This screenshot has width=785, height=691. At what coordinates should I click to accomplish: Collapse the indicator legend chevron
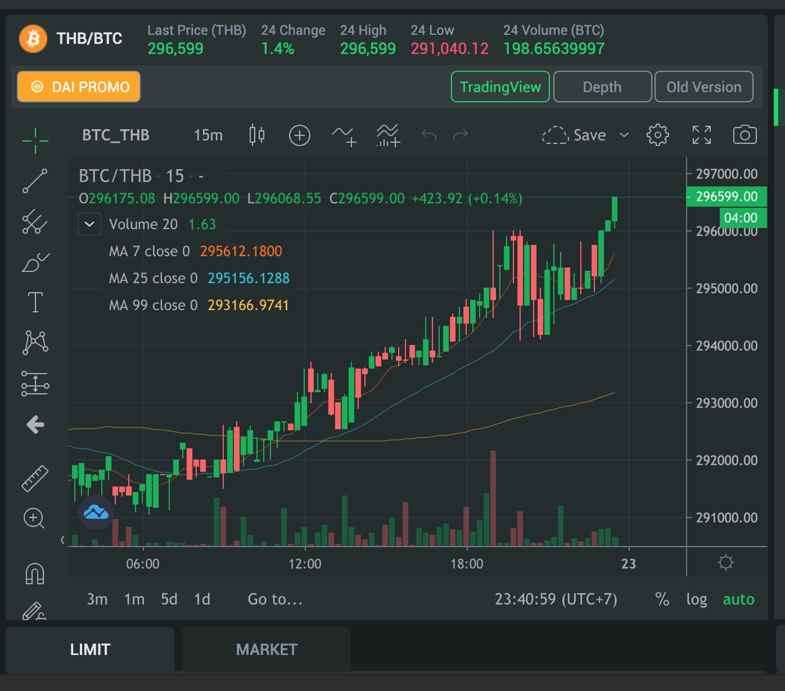90,224
